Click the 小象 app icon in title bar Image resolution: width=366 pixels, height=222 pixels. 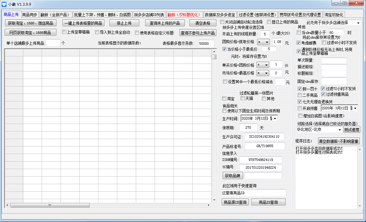(4, 4)
